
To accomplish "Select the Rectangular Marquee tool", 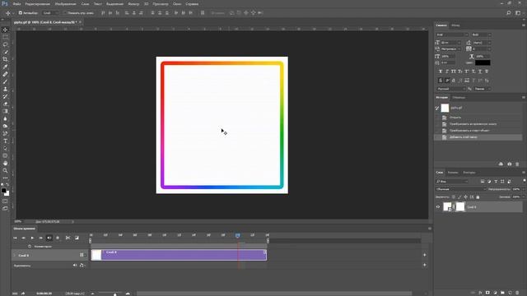I will coord(5,37).
